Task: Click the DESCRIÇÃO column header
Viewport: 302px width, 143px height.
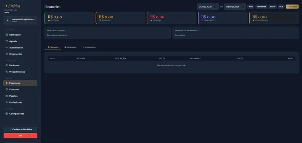Action: click(120, 58)
